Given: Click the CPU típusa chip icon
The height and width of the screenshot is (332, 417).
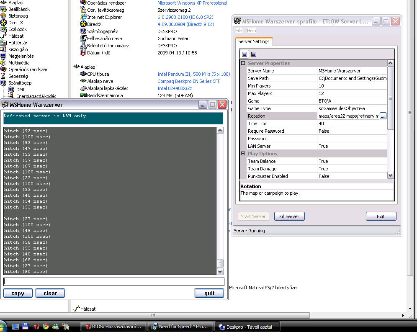Looking at the screenshot, I should coord(83,74).
